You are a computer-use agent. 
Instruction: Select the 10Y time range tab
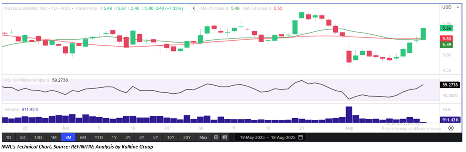click(x=171, y=137)
